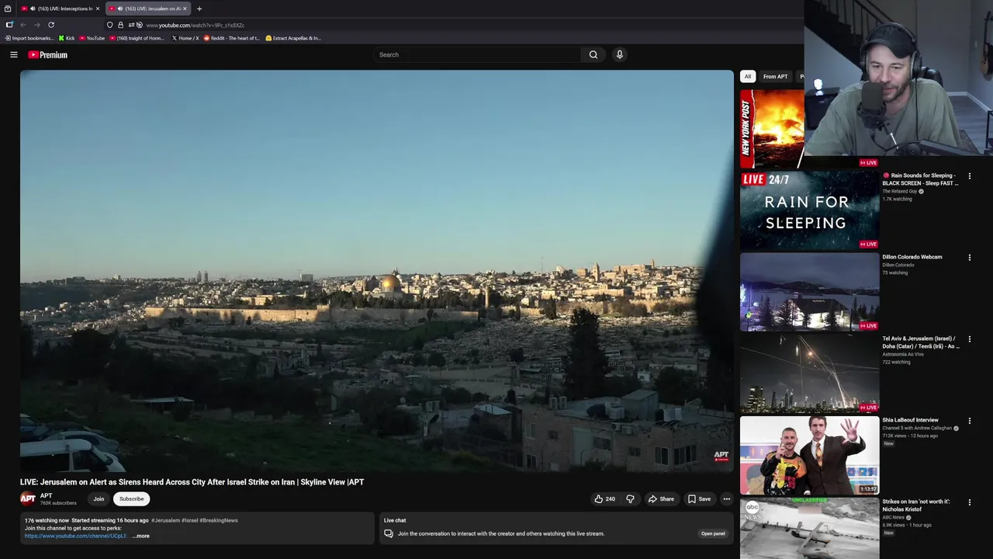The width and height of the screenshot is (993, 559).
Task: Open the Kick bookmark
Action: point(67,38)
